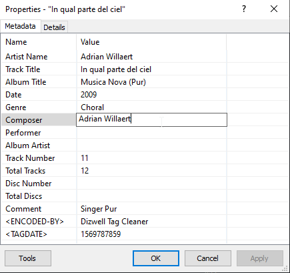Open the Tools button menu
Screen dimensions: 290x273
[x=28, y=258]
